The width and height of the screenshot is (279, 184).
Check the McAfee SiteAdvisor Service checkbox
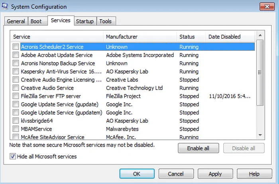click(16, 137)
